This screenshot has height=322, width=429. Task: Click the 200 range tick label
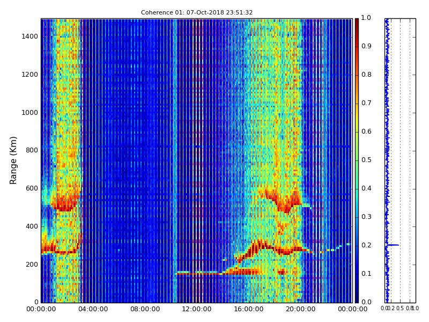coord(32,265)
